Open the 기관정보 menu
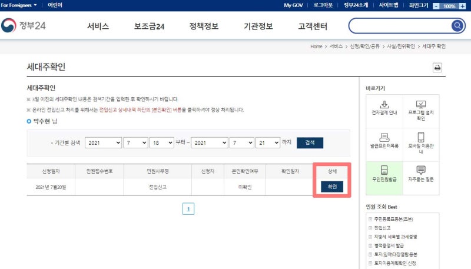The height and width of the screenshot is (269, 471). click(258, 26)
